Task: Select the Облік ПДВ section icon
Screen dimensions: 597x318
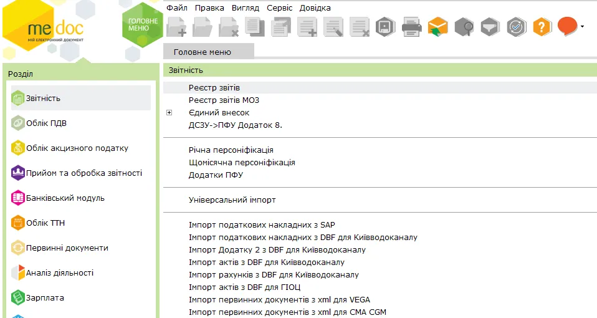Action: tap(18, 123)
